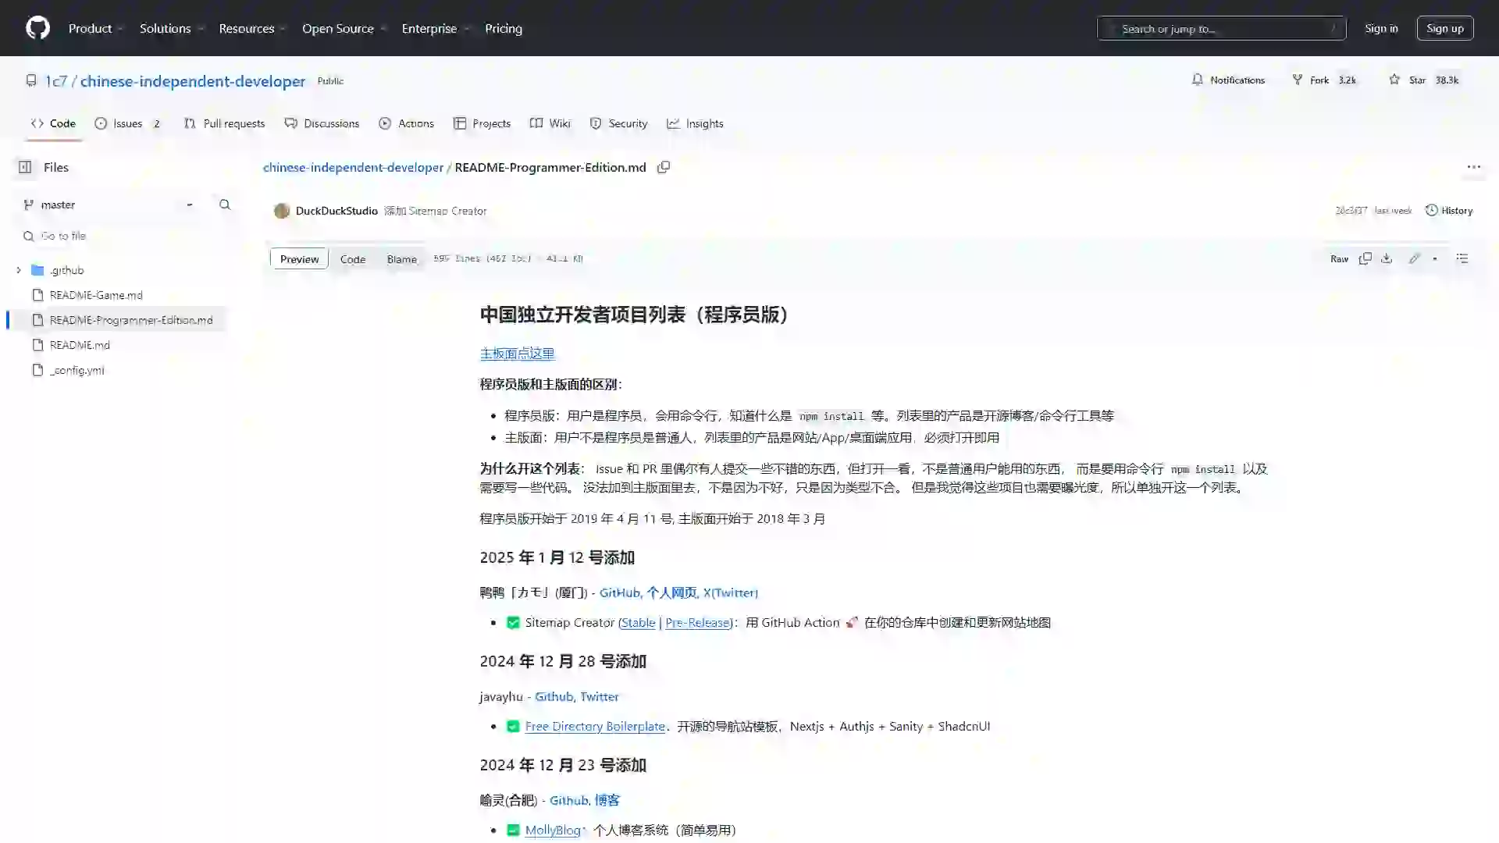
Task: Click the Sign up button
Action: pos(1445,28)
